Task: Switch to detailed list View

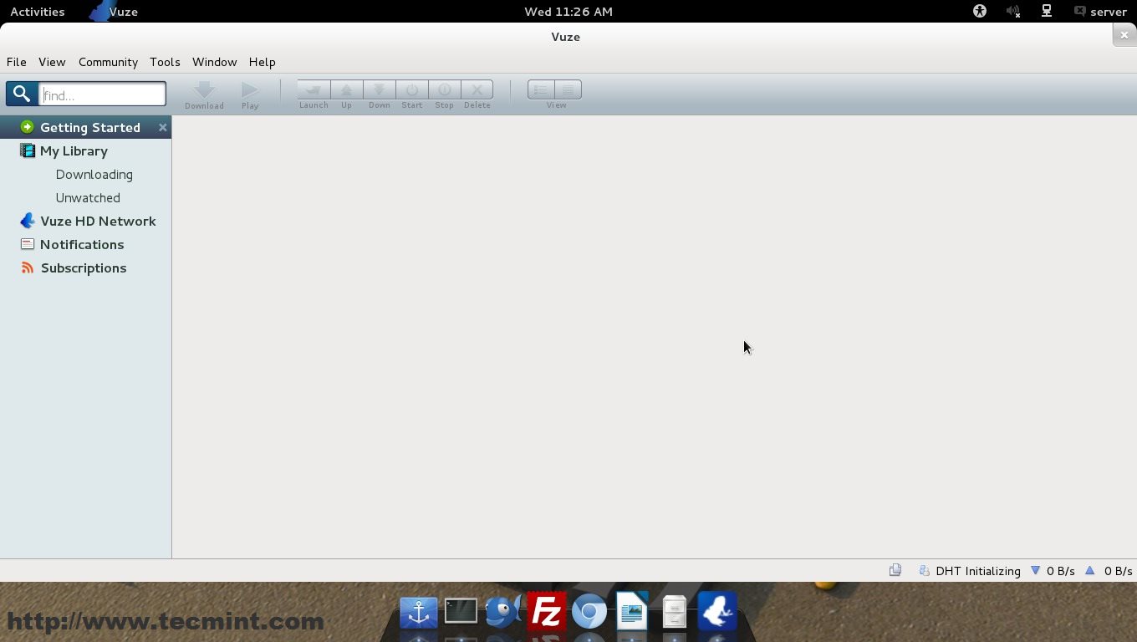Action: 568,89
